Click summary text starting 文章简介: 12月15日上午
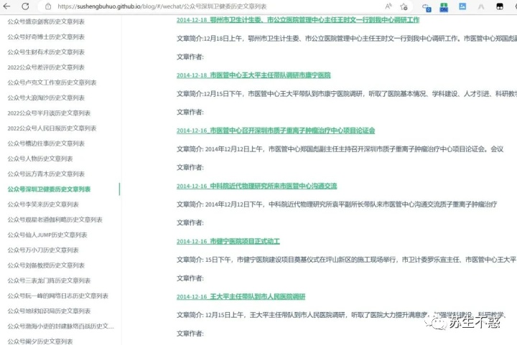Screen dimensions: 517x345 (340, 315)
